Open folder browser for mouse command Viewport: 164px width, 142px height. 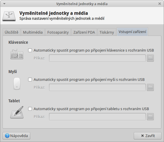pyautogui.click(x=150, y=87)
